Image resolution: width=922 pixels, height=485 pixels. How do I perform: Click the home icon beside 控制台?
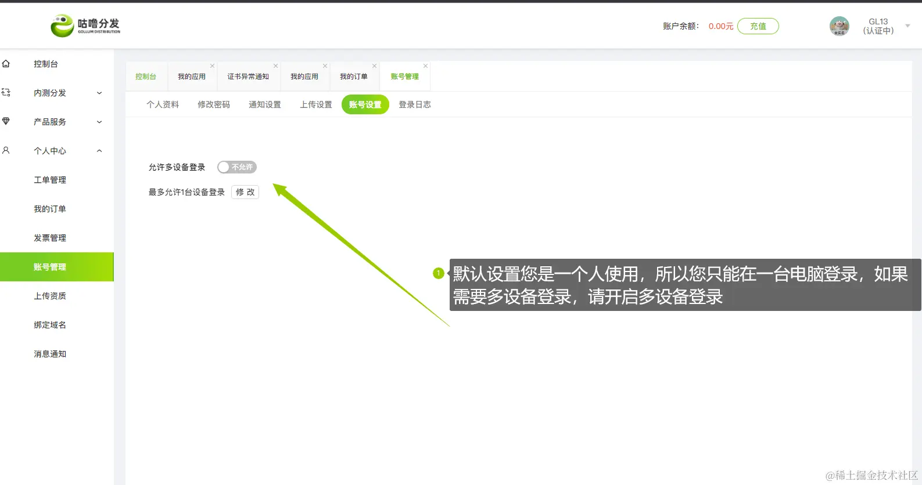point(6,64)
